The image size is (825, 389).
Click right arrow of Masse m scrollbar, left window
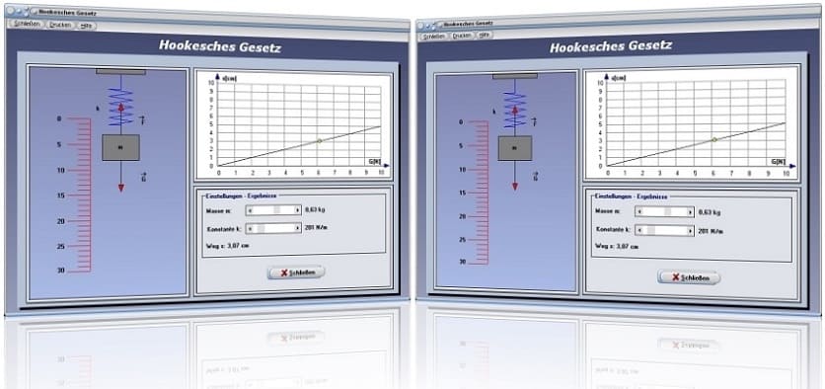click(x=298, y=209)
